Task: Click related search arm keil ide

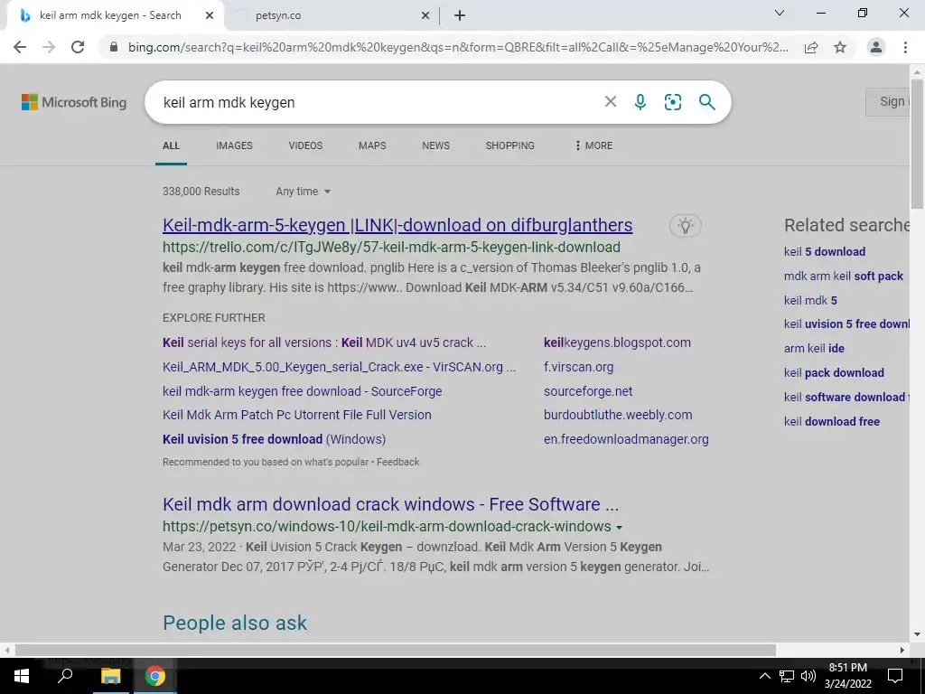Action: [x=814, y=348]
